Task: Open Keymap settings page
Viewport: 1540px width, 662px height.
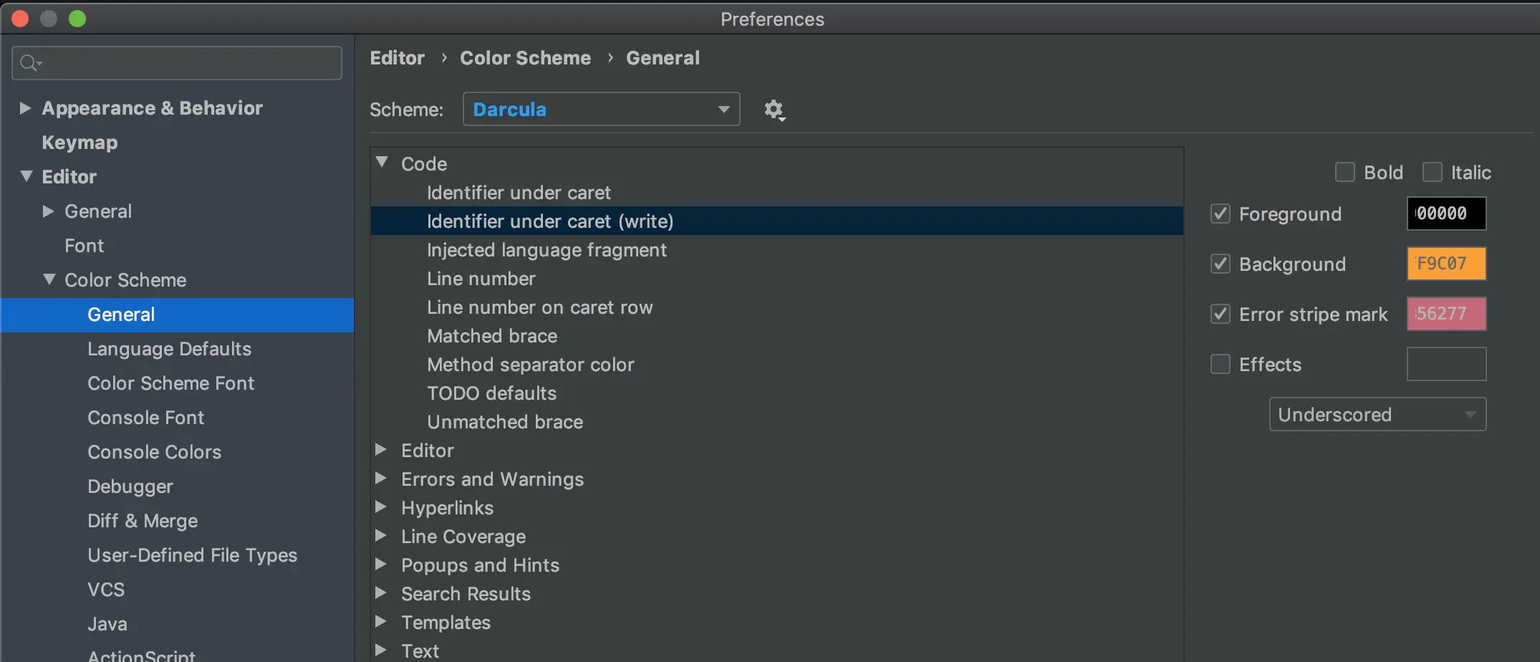Action: (x=80, y=143)
